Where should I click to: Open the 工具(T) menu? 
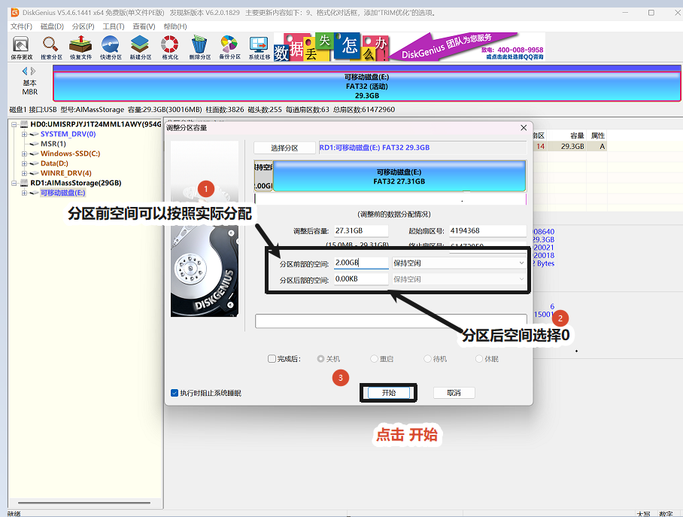(114, 26)
